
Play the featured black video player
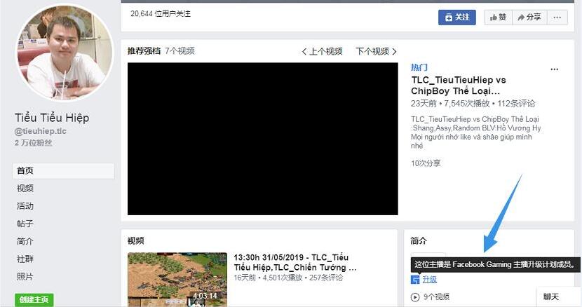[x=262, y=139]
